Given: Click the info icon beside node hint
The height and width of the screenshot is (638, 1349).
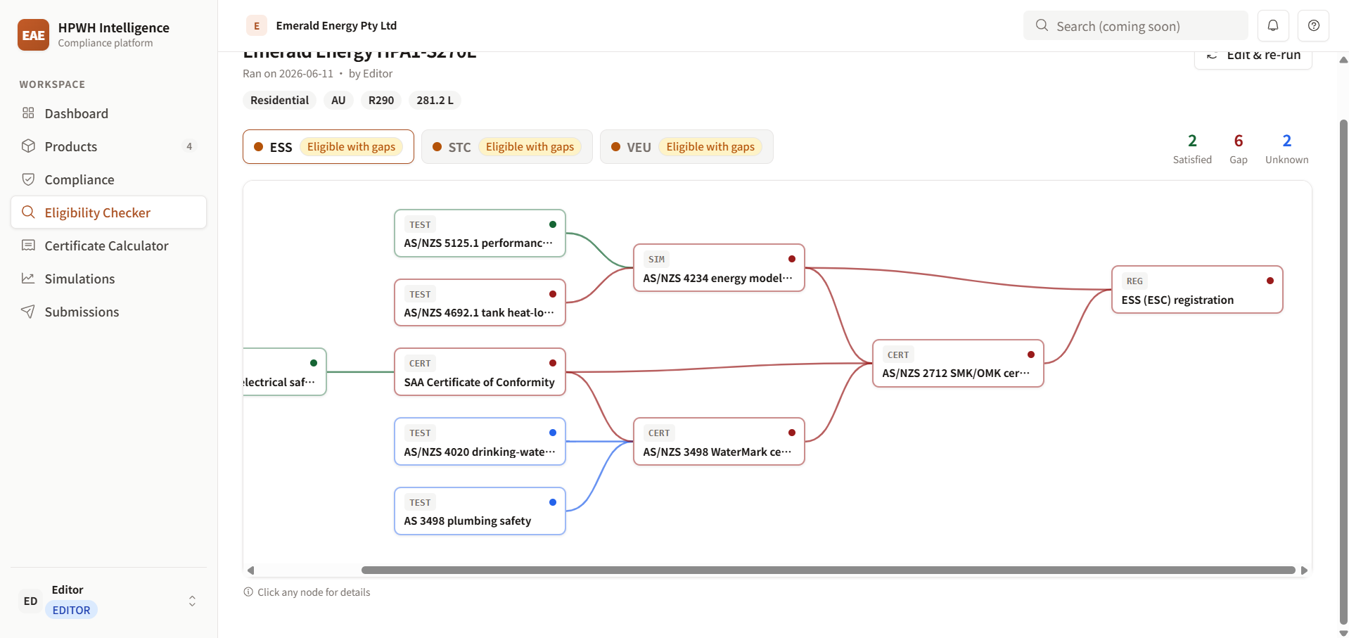Looking at the screenshot, I should pyautogui.click(x=248, y=592).
